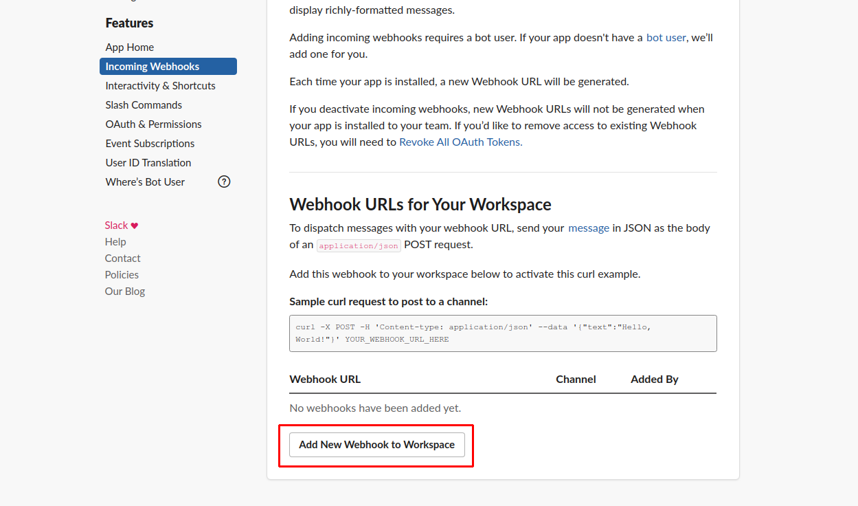Open User ID Translation page
The image size is (858, 506).
point(148,163)
